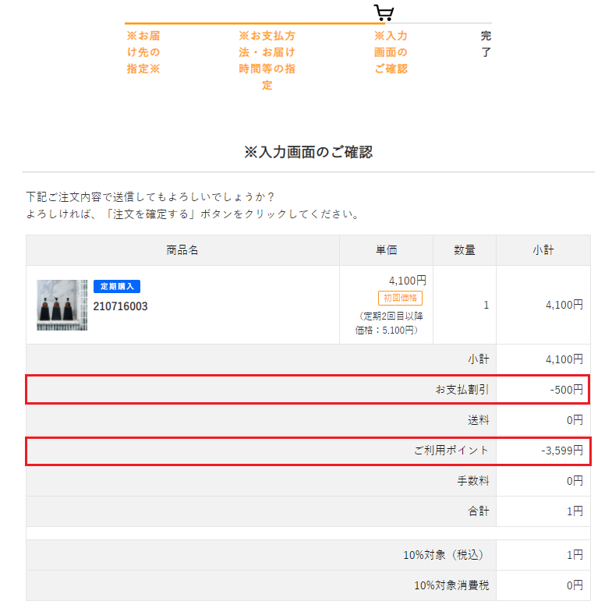The width and height of the screenshot is (612, 608).
Task: Click the 合計 total 1円 amount
Action: click(x=575, y=511)
